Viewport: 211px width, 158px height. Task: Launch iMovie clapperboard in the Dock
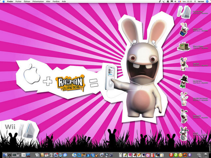(88, 155)
